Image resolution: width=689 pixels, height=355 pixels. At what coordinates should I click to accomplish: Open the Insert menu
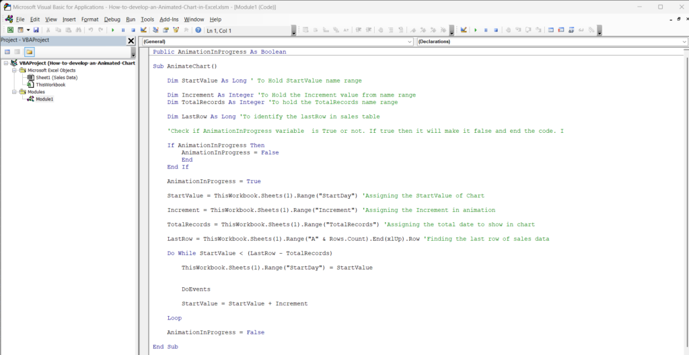coord(69,19)
